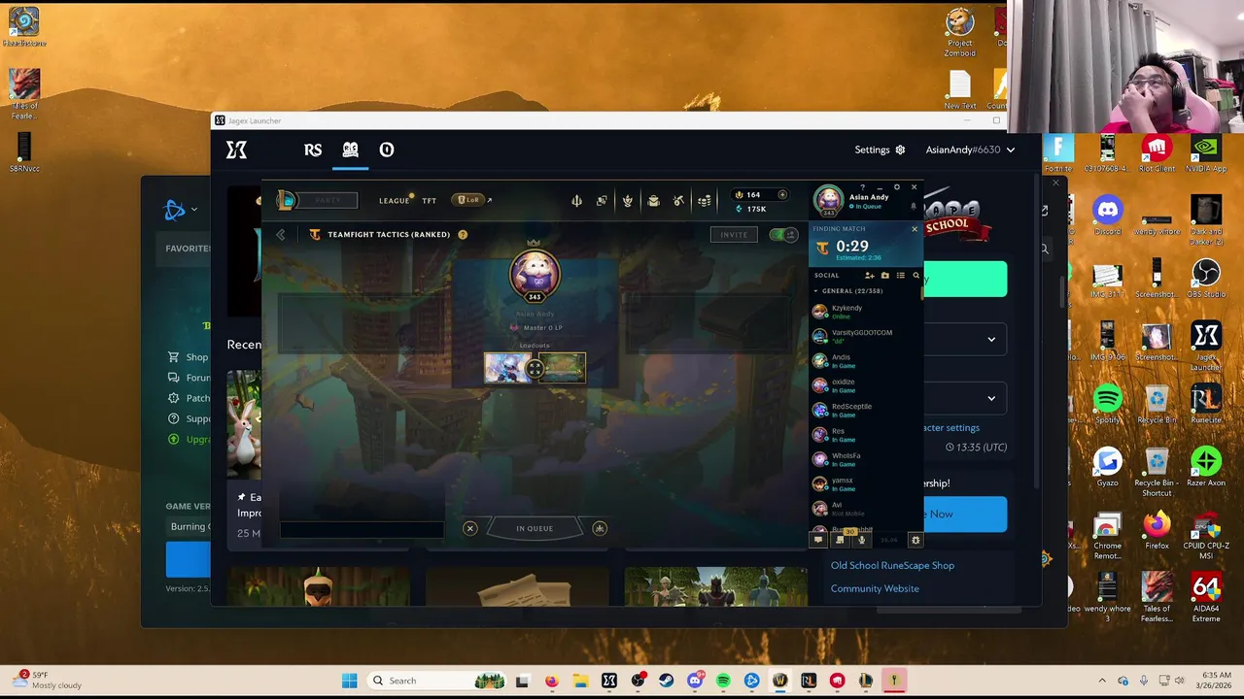Open Spotify desktop shortcut
1244x699 pixels.
point(1107,404)
